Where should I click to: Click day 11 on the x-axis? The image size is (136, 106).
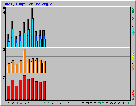click(x=48, y=103)
